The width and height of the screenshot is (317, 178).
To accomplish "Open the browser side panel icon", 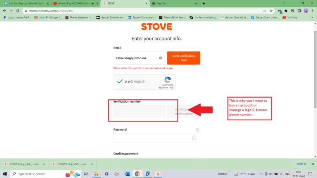I will [299, 11].
